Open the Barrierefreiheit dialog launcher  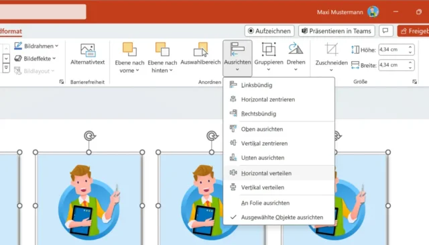pos(62,82)
